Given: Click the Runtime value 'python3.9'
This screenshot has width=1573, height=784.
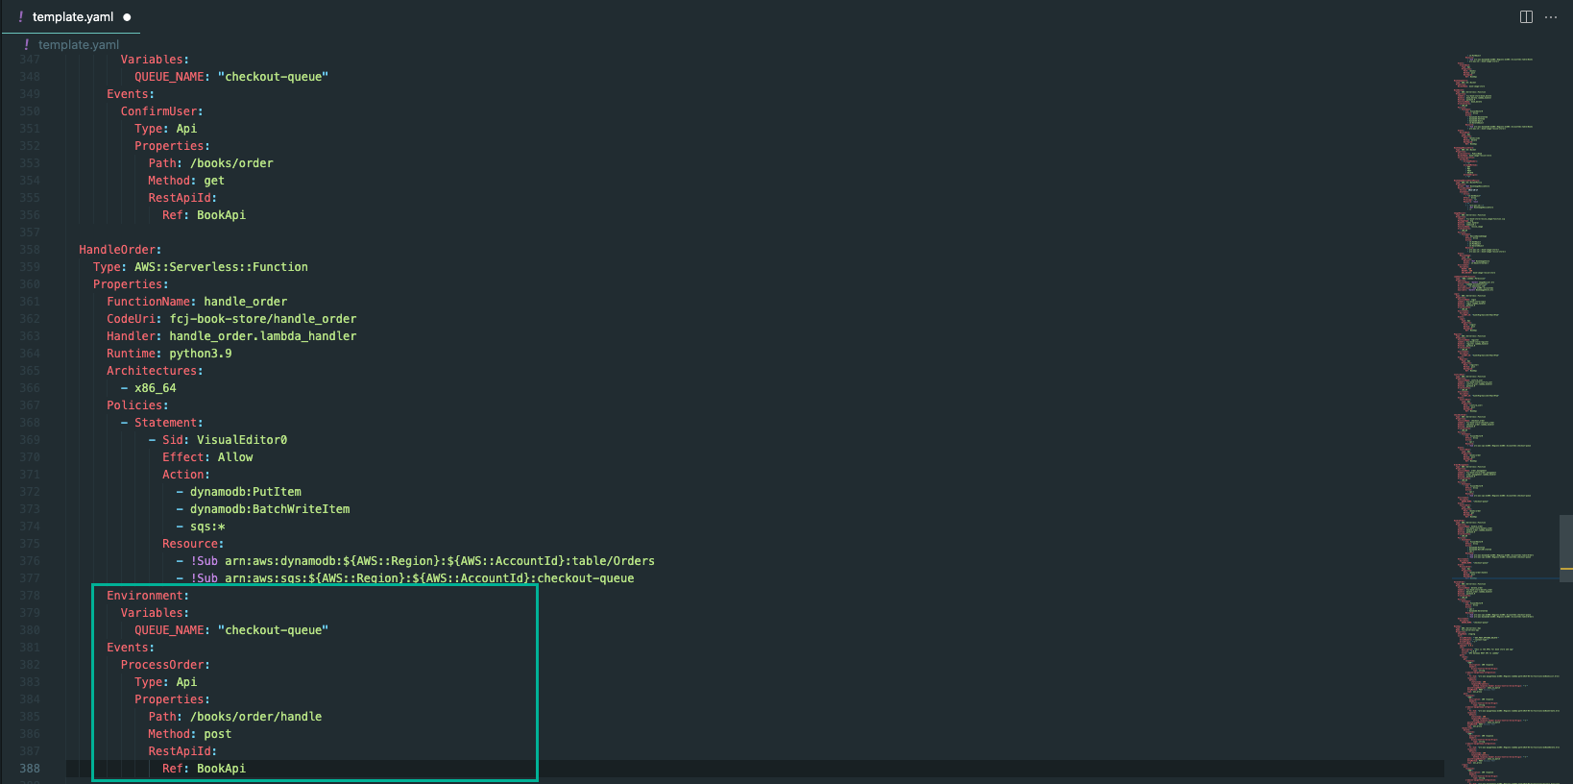Looking at the screenshot, I should click(x=201, y=354).
